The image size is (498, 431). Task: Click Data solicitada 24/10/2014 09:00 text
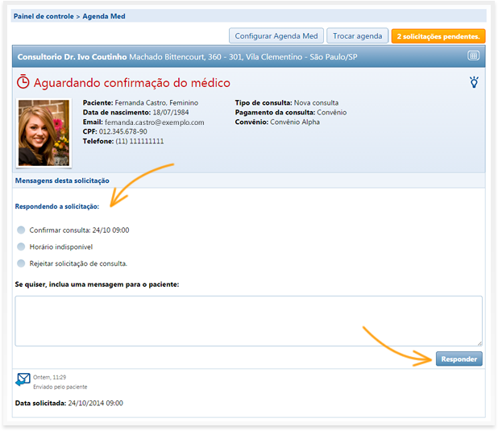[69, 403]
